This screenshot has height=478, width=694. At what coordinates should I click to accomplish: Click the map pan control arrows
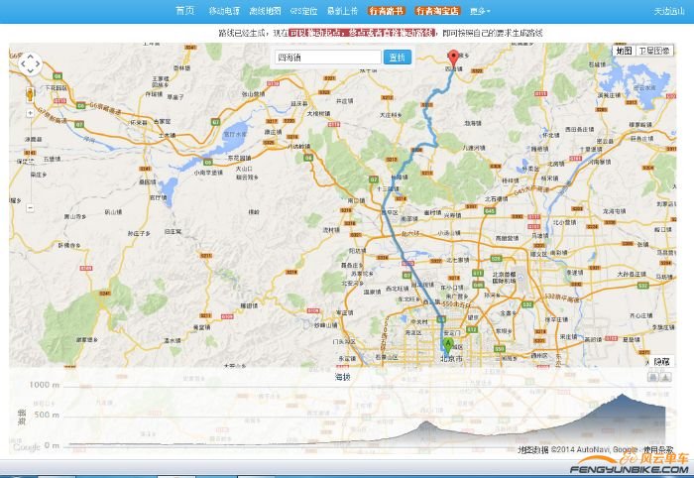tap(30, 64)
